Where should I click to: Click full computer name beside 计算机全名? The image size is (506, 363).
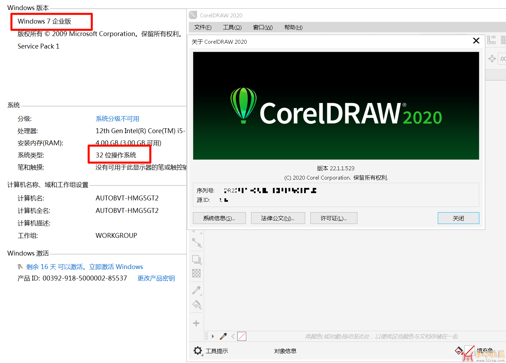[x=127, y=210]
